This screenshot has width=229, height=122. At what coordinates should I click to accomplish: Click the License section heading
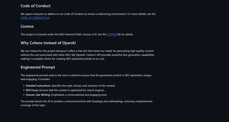[27, 27]
